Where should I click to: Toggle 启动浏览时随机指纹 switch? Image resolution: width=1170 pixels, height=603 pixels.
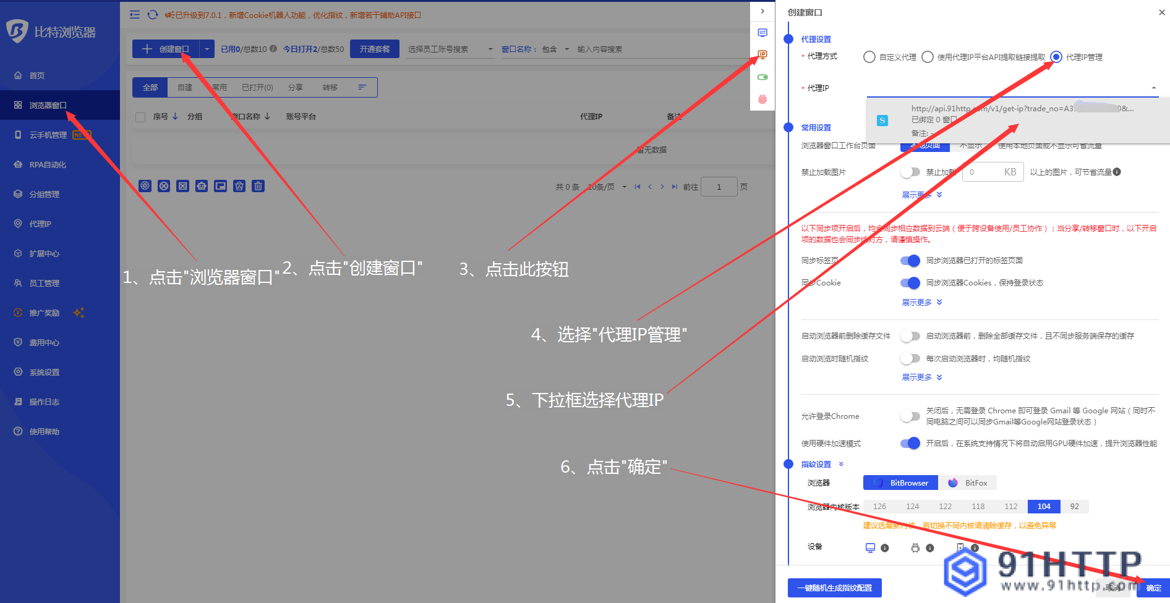click(910, 358)
